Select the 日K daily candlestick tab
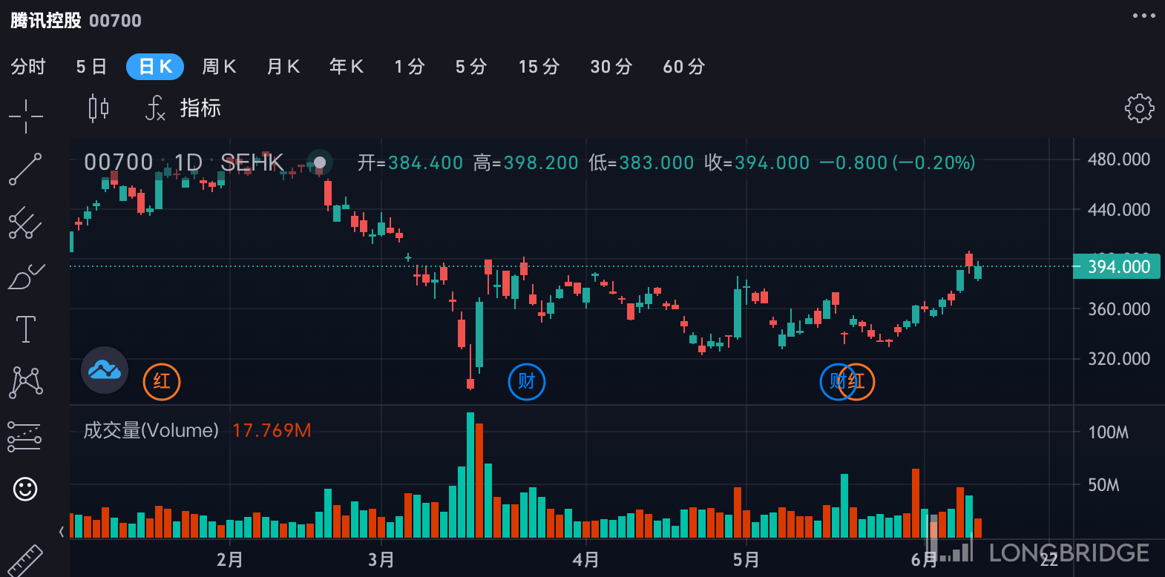 [x=155, y=67]
